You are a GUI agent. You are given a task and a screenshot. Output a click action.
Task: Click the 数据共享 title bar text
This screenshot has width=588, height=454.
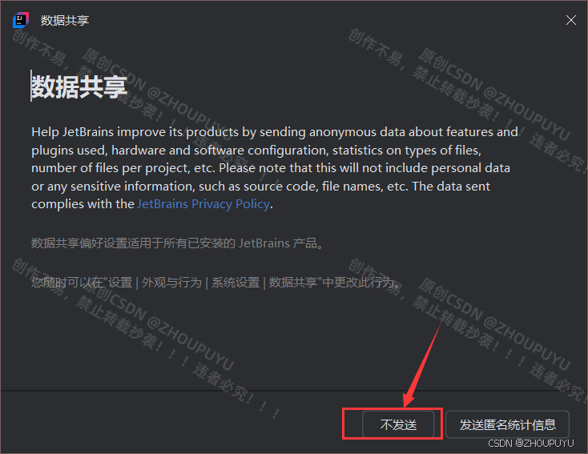pos(65,20)
